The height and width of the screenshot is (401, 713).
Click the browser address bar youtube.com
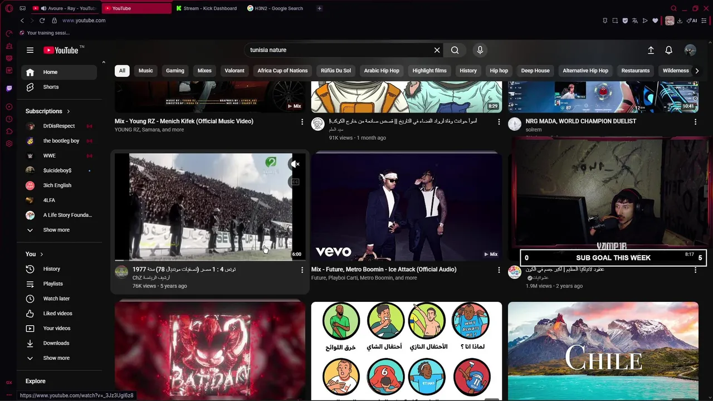(84, 21)
